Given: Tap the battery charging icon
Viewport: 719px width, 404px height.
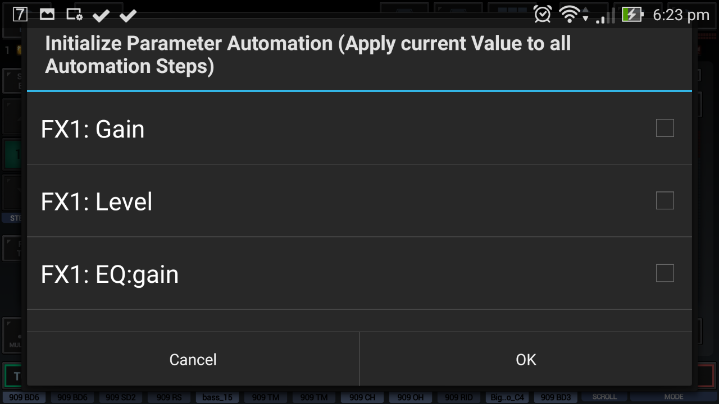Looking at the screenshot, I should pos(632,15).
